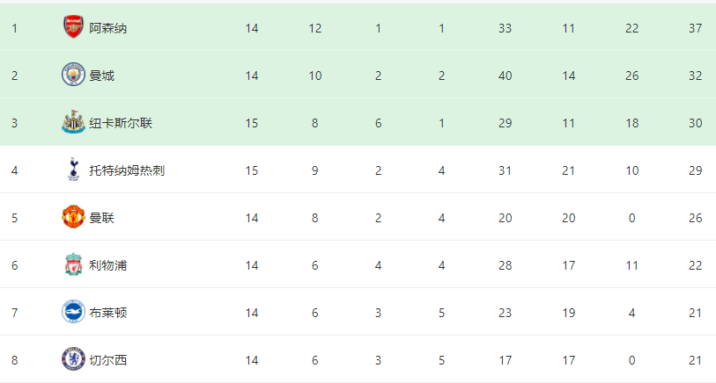Viewport: 716px width, 383px height.
Task: Click the Arsenal club crest icon
Action: click(x=73, y=27)
